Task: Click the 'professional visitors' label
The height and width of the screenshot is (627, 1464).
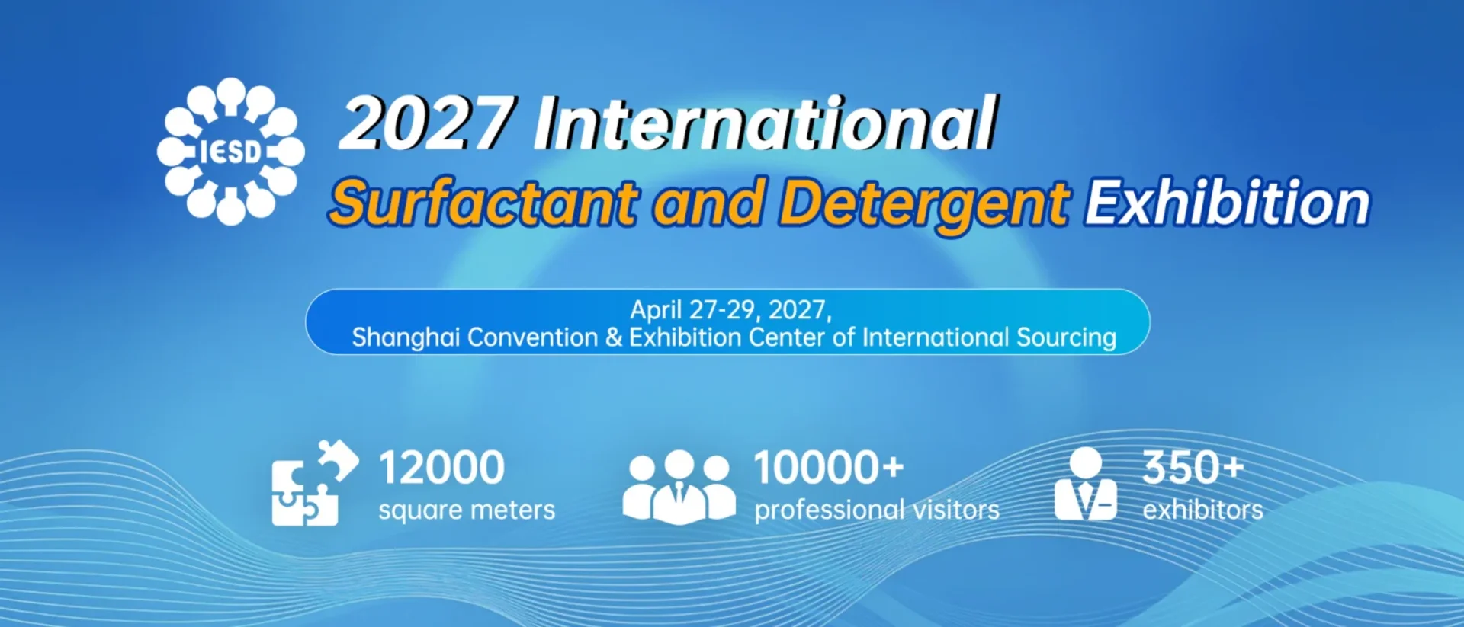Action: coord(877,510)
